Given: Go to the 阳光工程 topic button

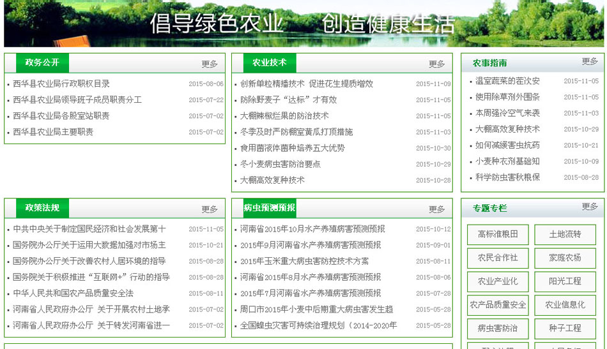Looking at the screenshot, I should [x=565, y=281].
